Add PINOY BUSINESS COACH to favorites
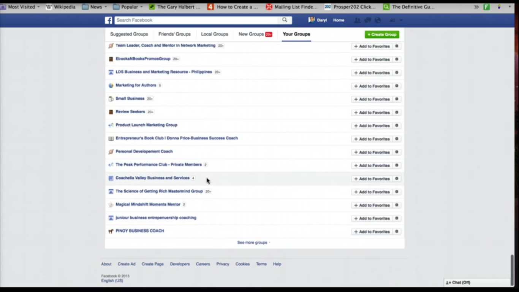519x292 pixels. pyautogui.click(x=372, y=232)
